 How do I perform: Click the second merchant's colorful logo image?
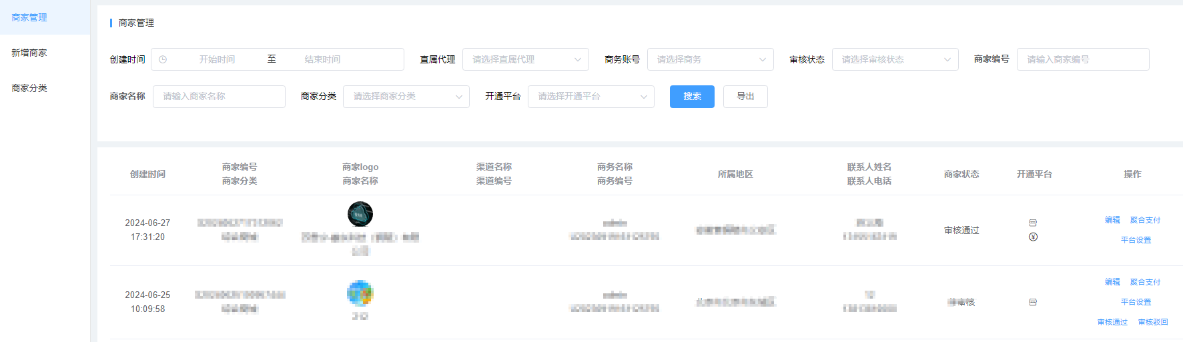(x=360, y=293)
